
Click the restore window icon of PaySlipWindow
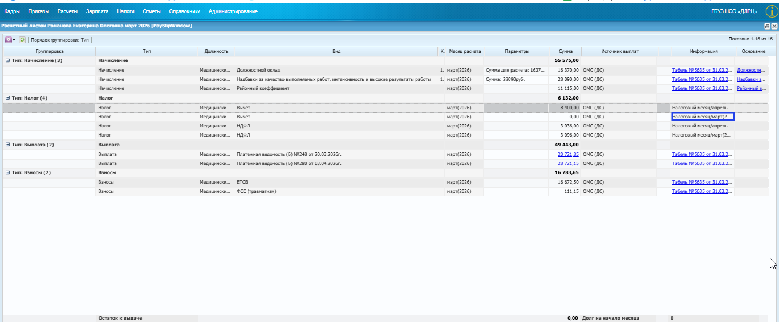[x=768, y=26]
